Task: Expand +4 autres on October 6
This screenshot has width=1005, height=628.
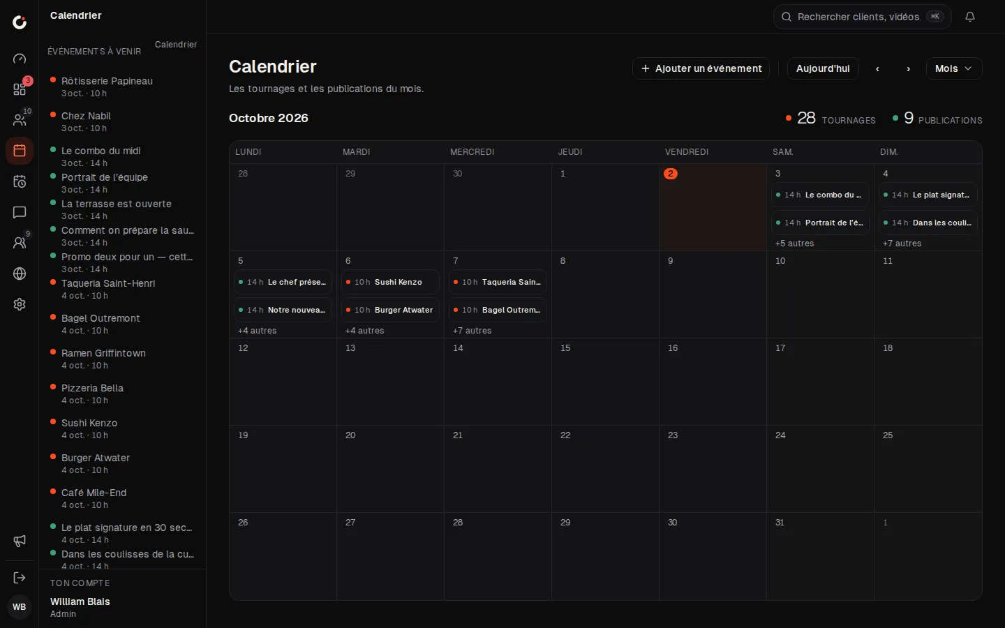Action: click(364, 331)
